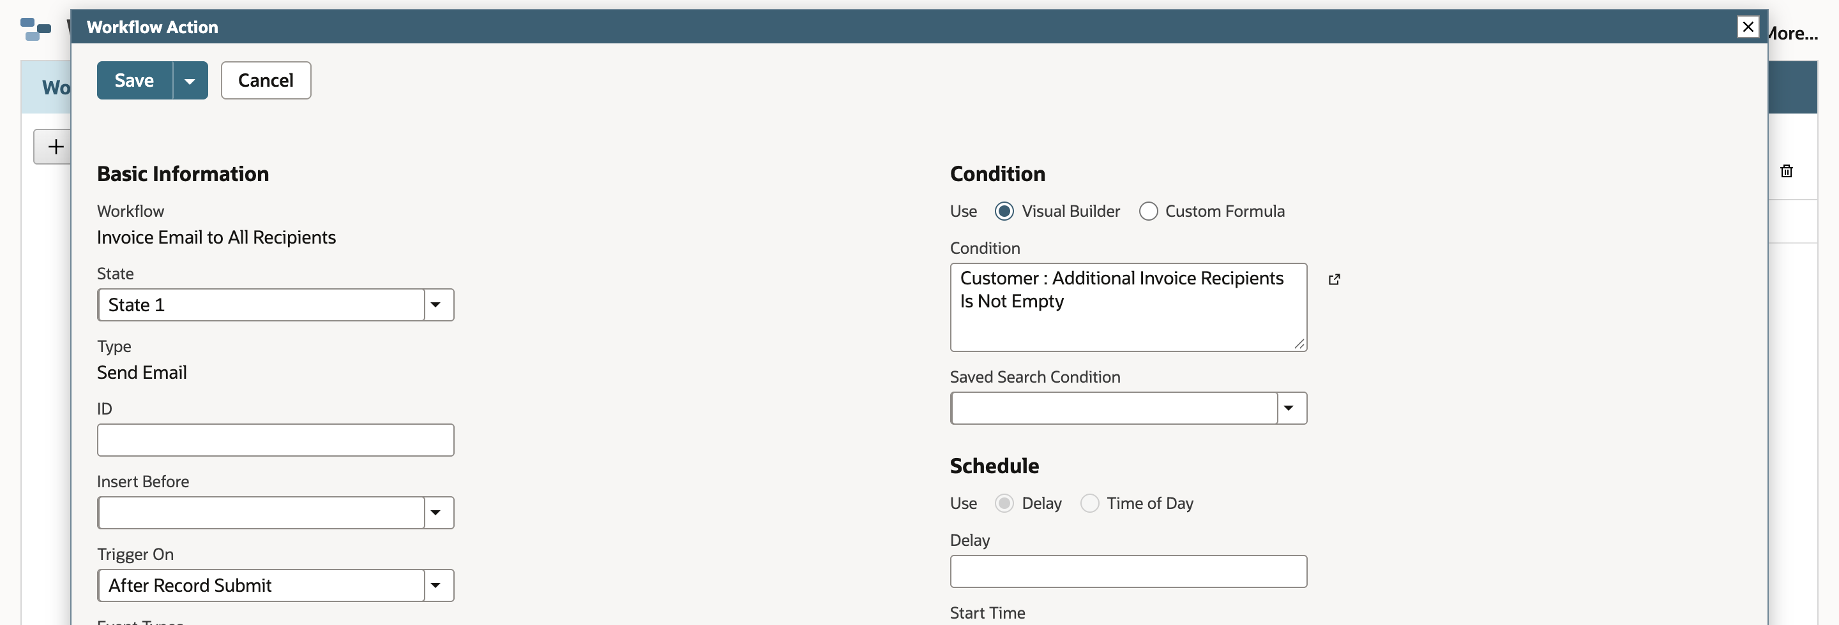Select the Delay schedule radio button
The width and height of the screenshot is (1839, 625).
[x=1004, y=504]
